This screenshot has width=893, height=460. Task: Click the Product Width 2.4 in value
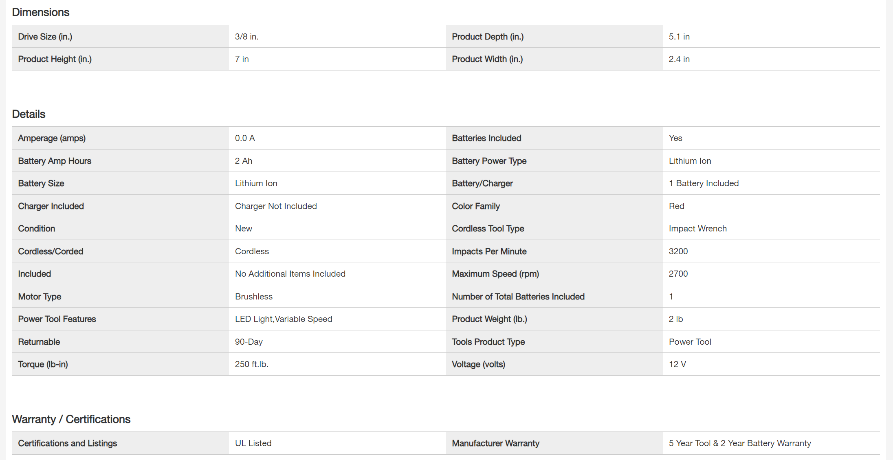click(679, 59)
